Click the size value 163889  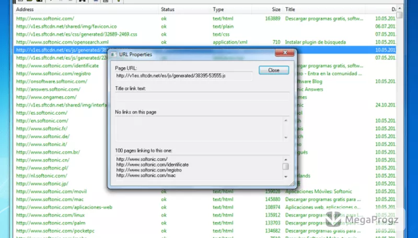tap(273, 19)
